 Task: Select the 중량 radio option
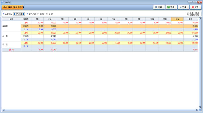tap(38, 14)
